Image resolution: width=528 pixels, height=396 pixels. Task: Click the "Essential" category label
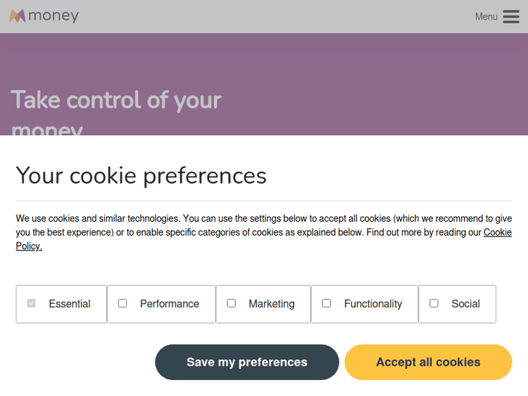coord(70,304)
